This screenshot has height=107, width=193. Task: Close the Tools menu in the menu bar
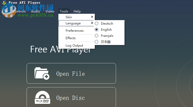[64, 11]
